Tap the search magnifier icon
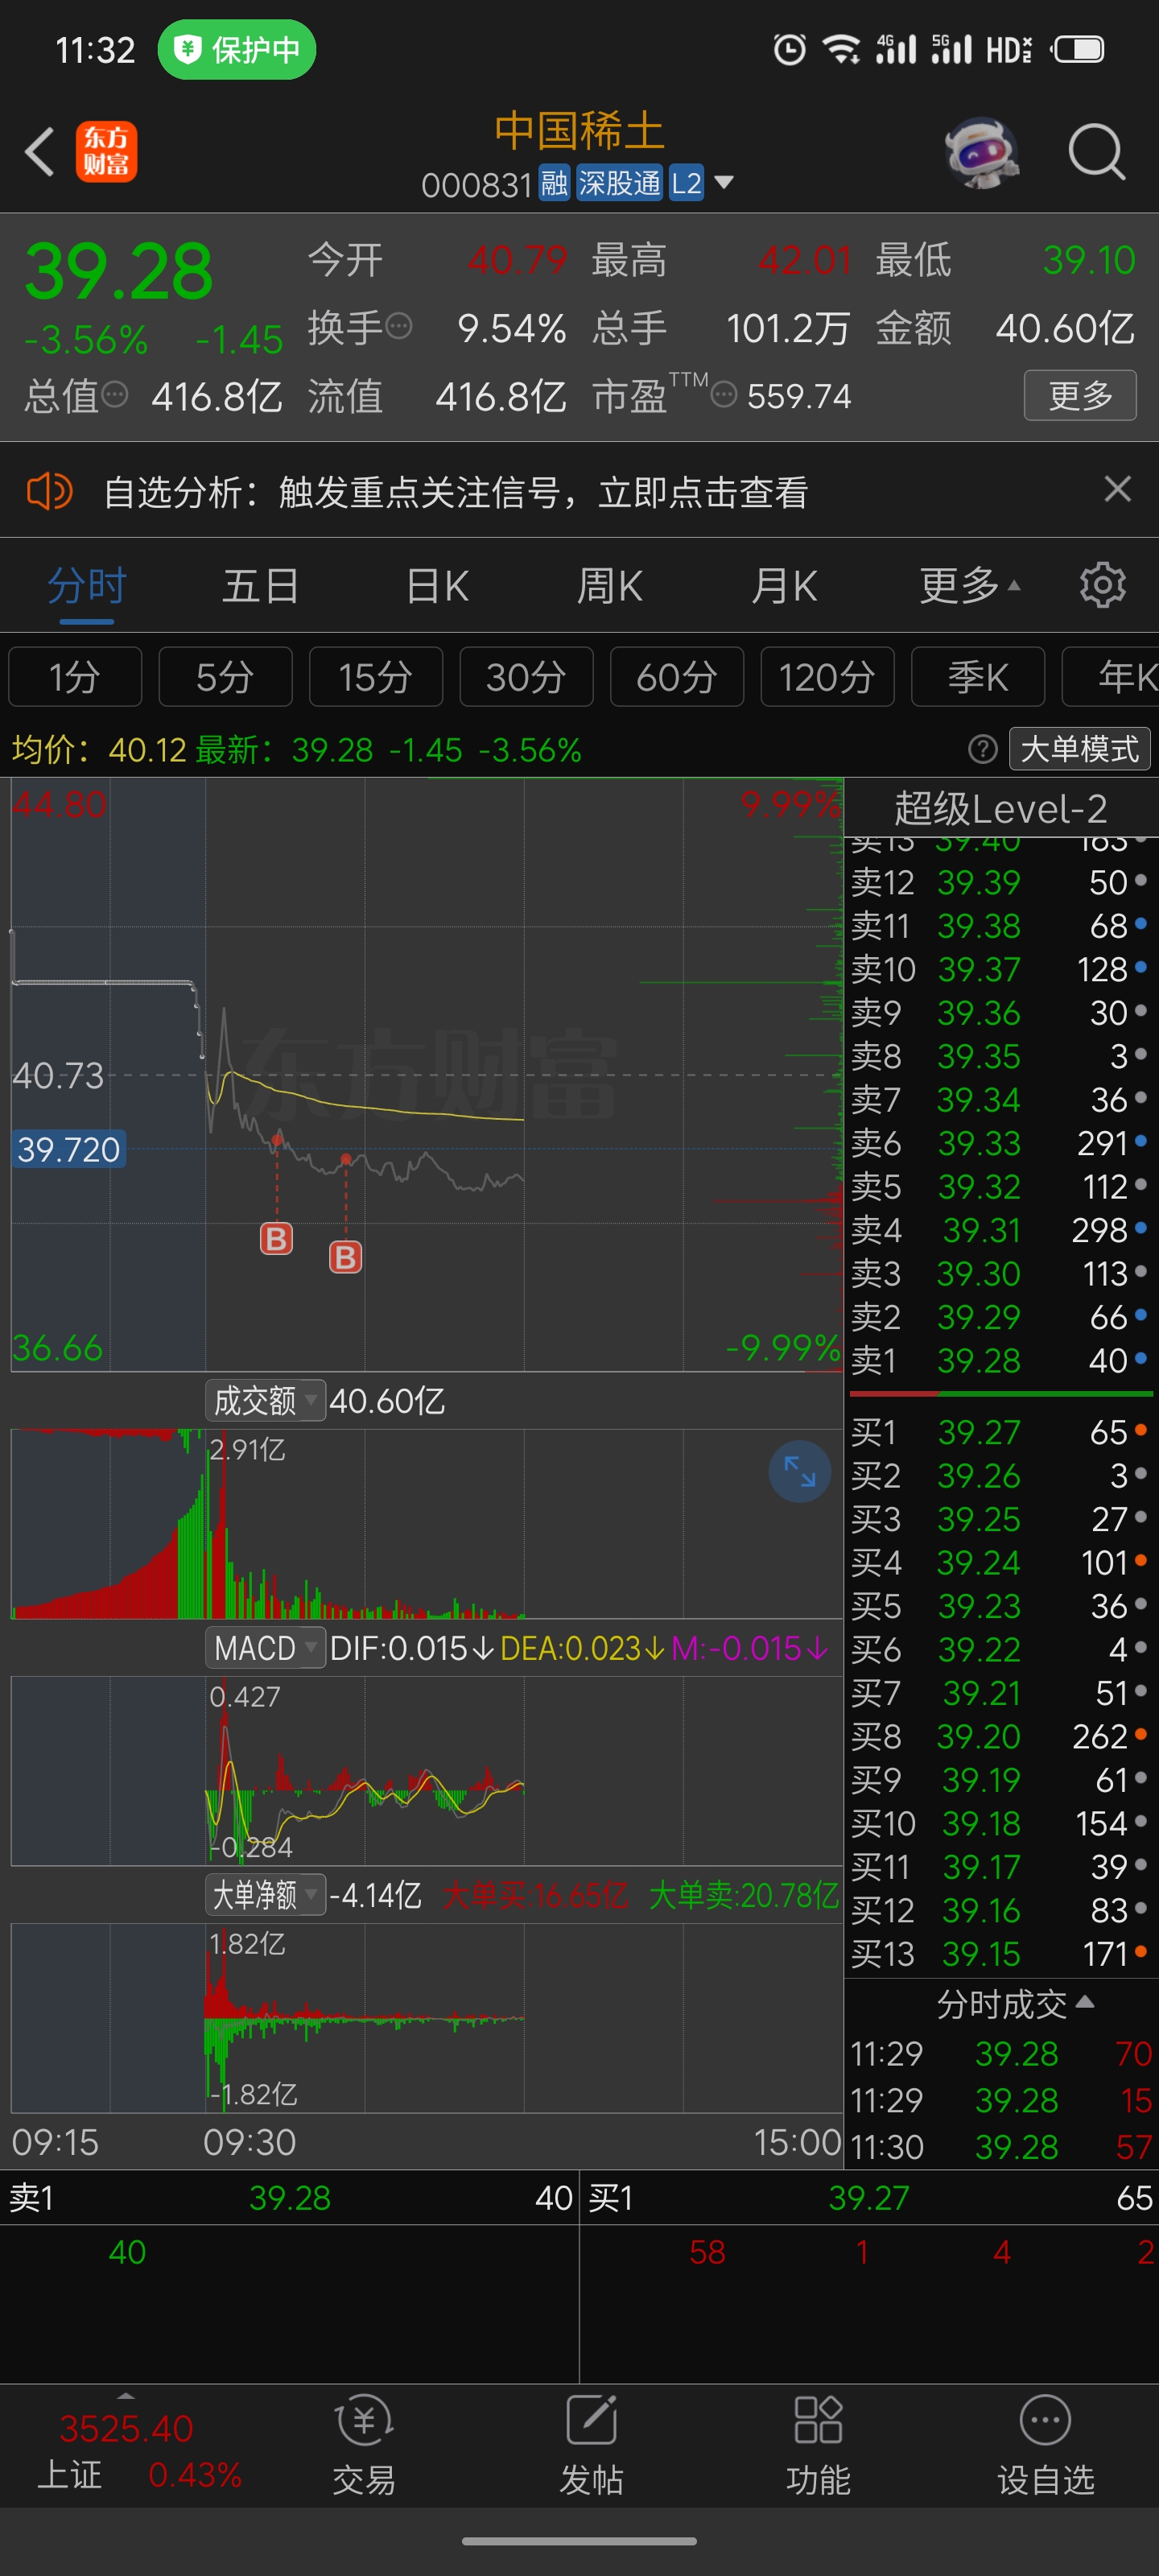Image resolution: width=1159 pixels, height=2576 pixels. point(1097,152)
